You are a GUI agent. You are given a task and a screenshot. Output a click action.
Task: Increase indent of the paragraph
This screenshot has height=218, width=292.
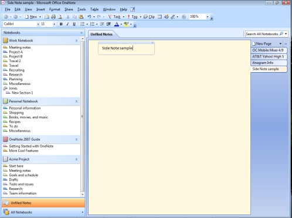tap(108, 24)
